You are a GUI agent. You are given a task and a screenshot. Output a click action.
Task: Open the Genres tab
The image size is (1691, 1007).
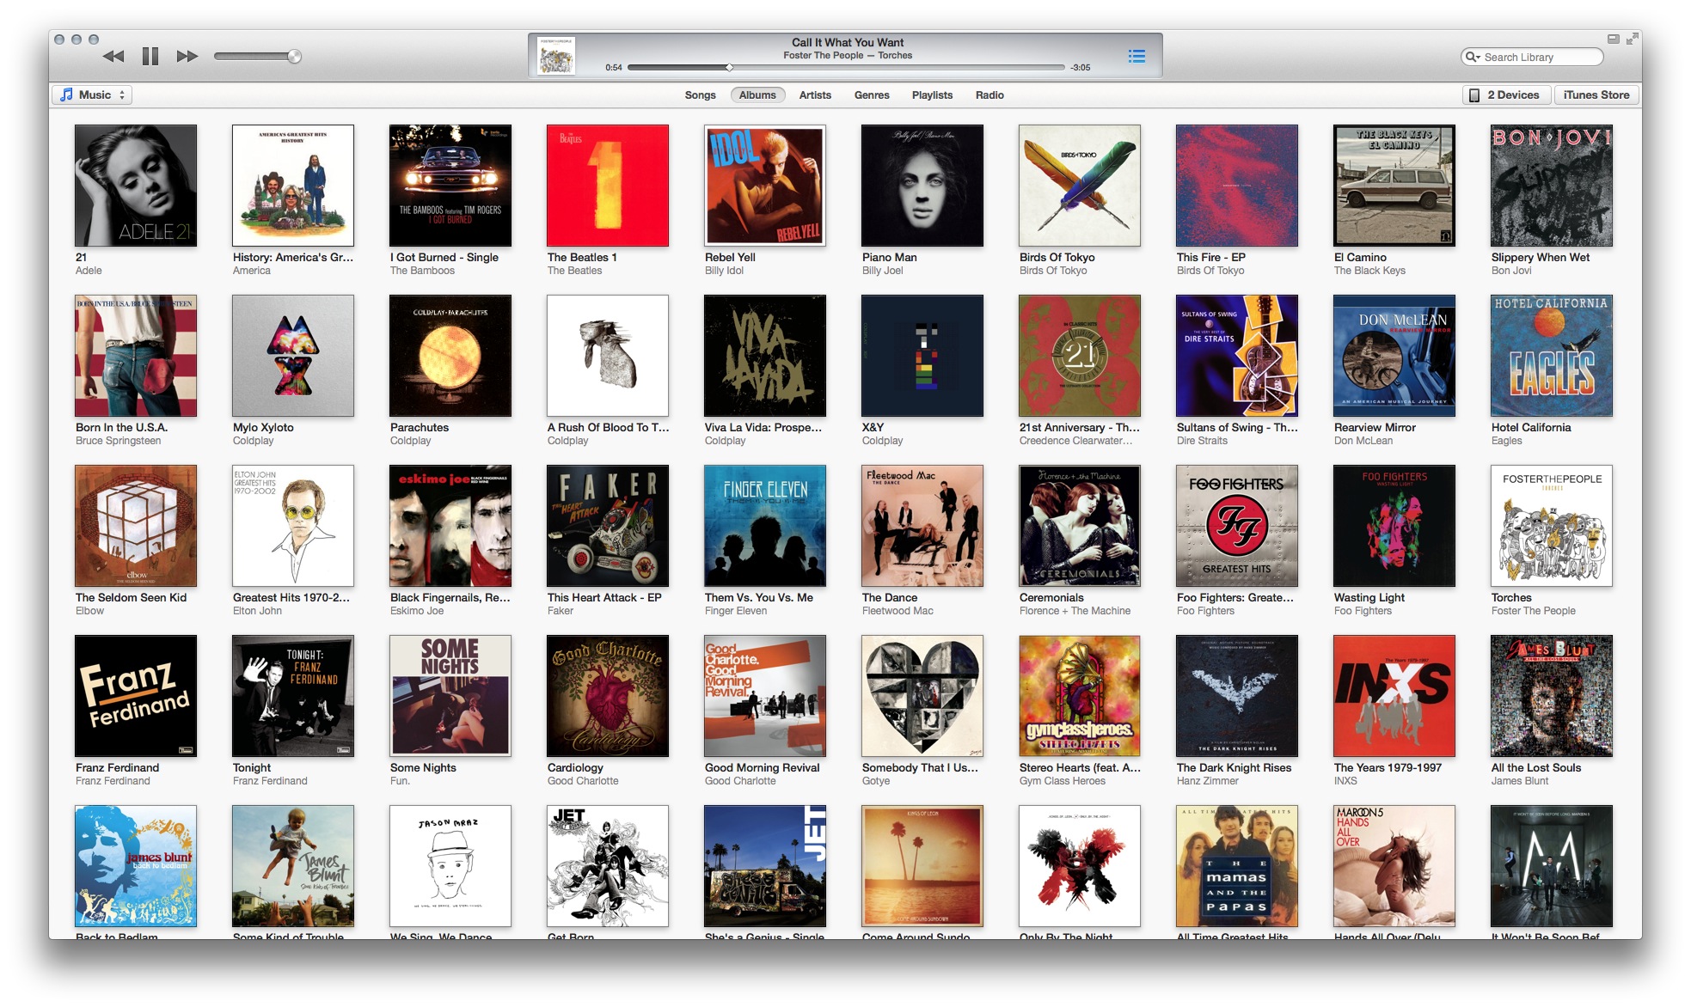click(872, 95)
